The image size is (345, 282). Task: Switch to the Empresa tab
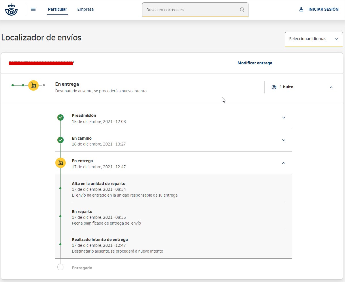click(85, 9)
